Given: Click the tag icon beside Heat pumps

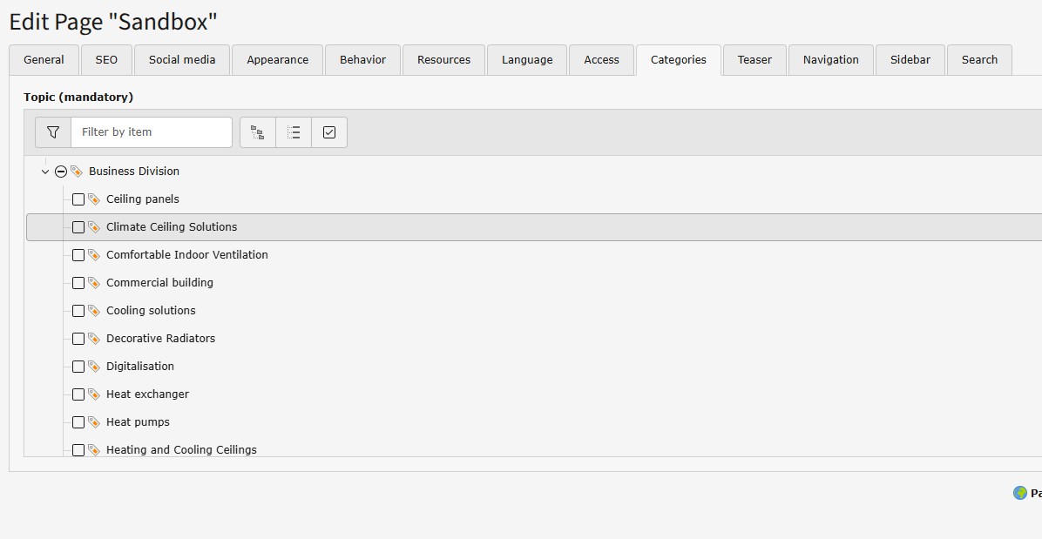Looking at the screenshot, I should tap(94, 422).
